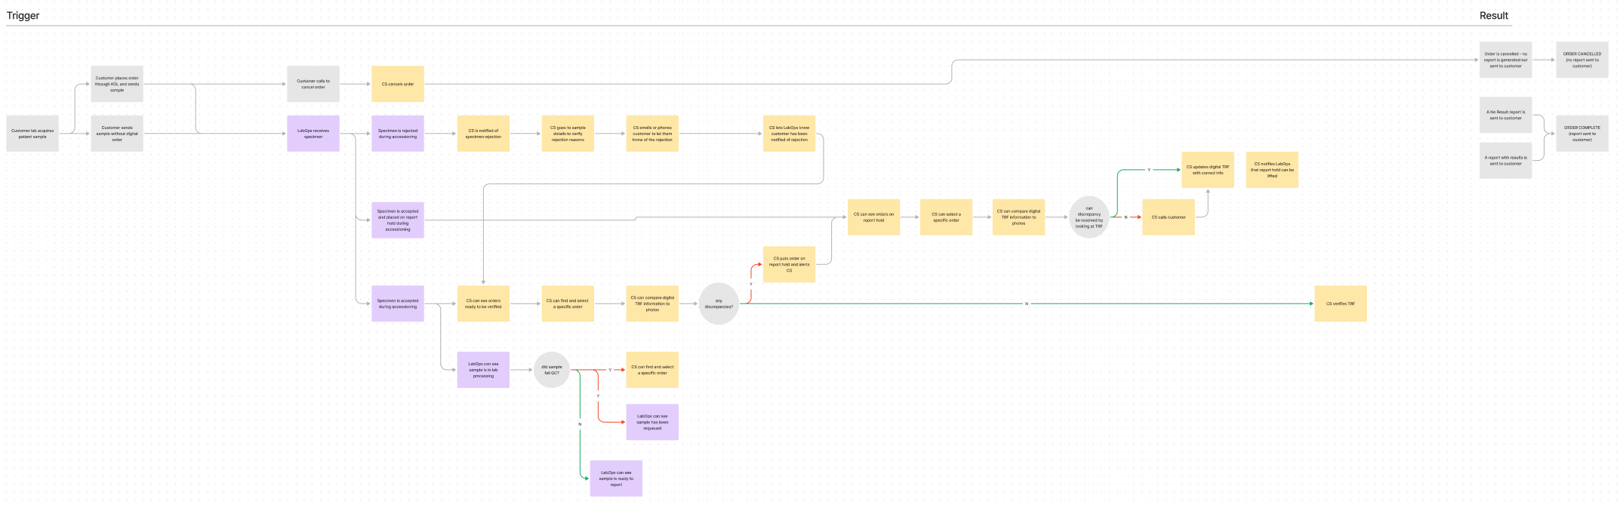Select 'Specimen is rejected during accessioning' node
Viewport: 1620px width, 505px height.
397,134
